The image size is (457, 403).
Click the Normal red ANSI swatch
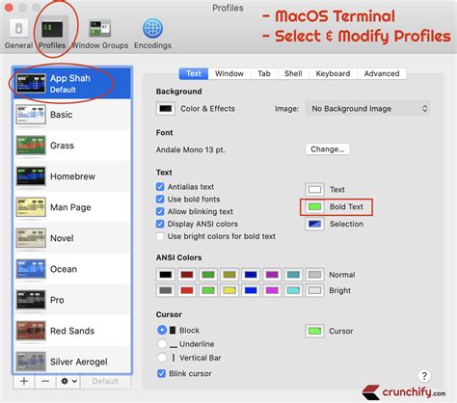click(187, 275)
